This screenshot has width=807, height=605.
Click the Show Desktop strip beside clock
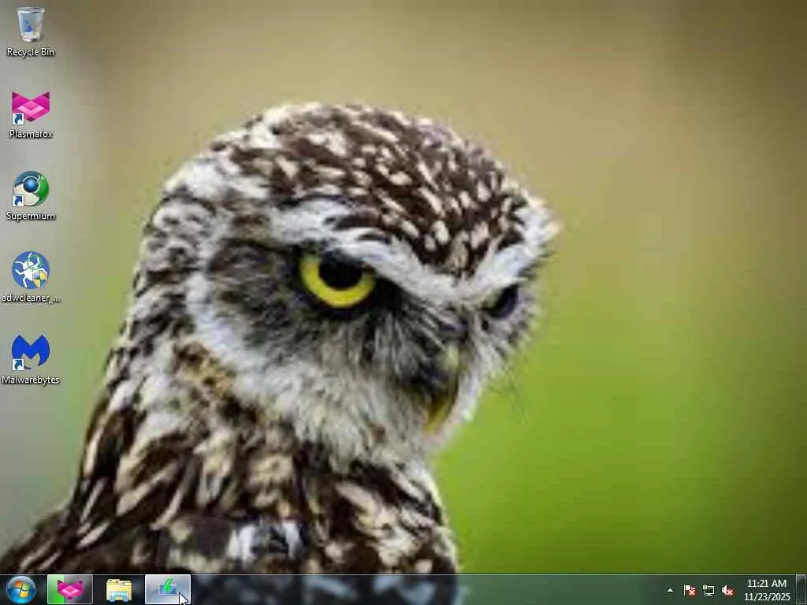coord(801,590)
